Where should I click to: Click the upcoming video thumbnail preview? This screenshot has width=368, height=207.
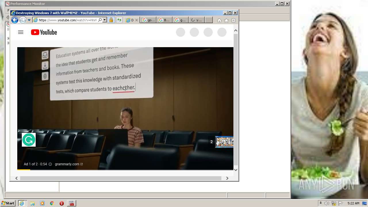click(x=224, y=142)
